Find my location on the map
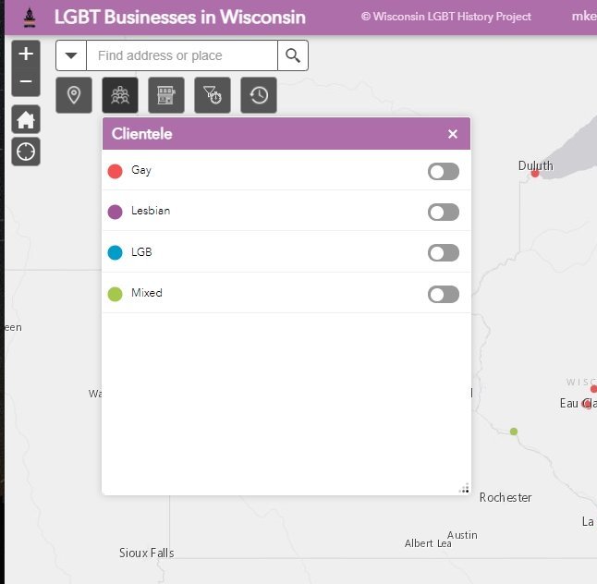Screen dimensions: 597x584 (x=26, y=152)
